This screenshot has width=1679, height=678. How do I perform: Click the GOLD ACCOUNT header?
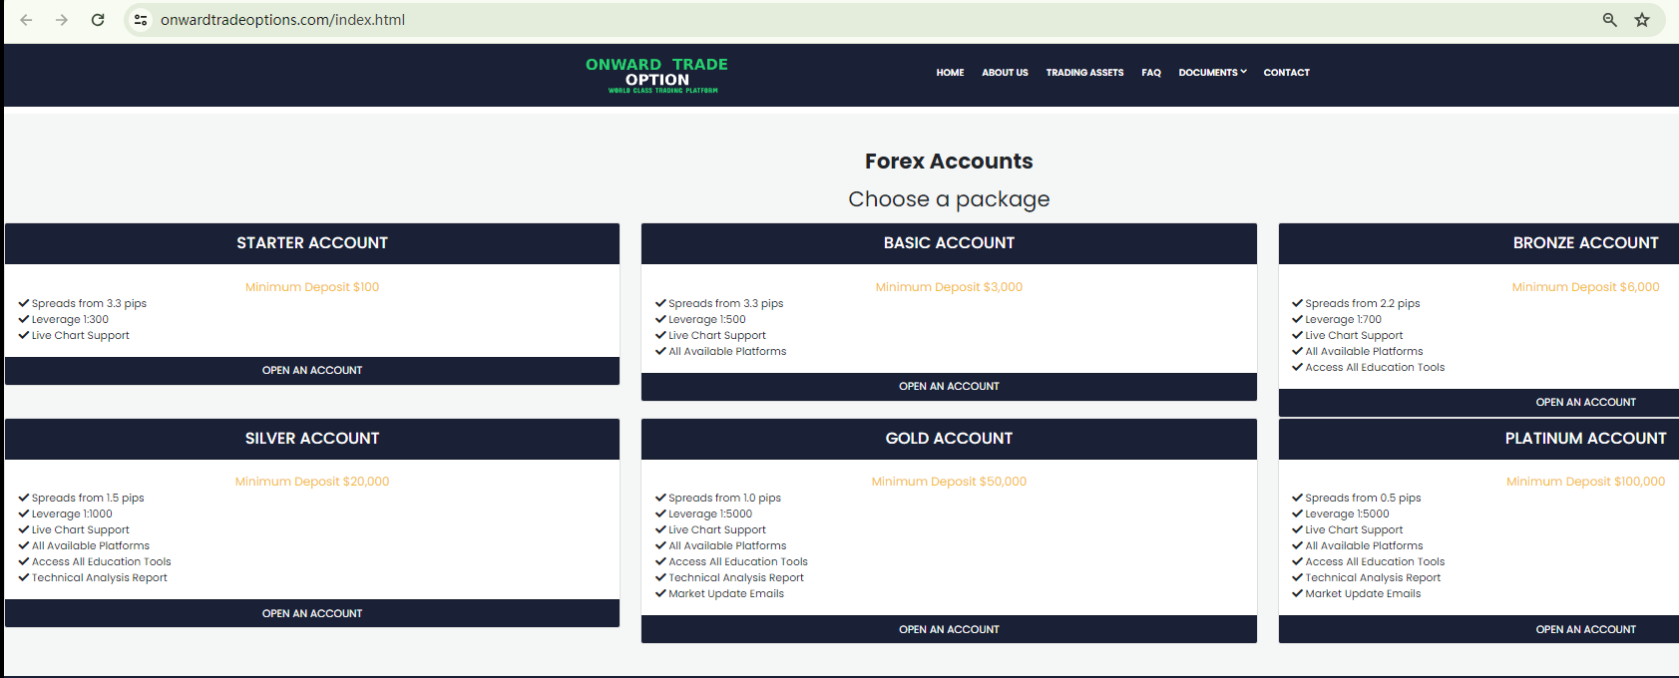click(949, 439)
